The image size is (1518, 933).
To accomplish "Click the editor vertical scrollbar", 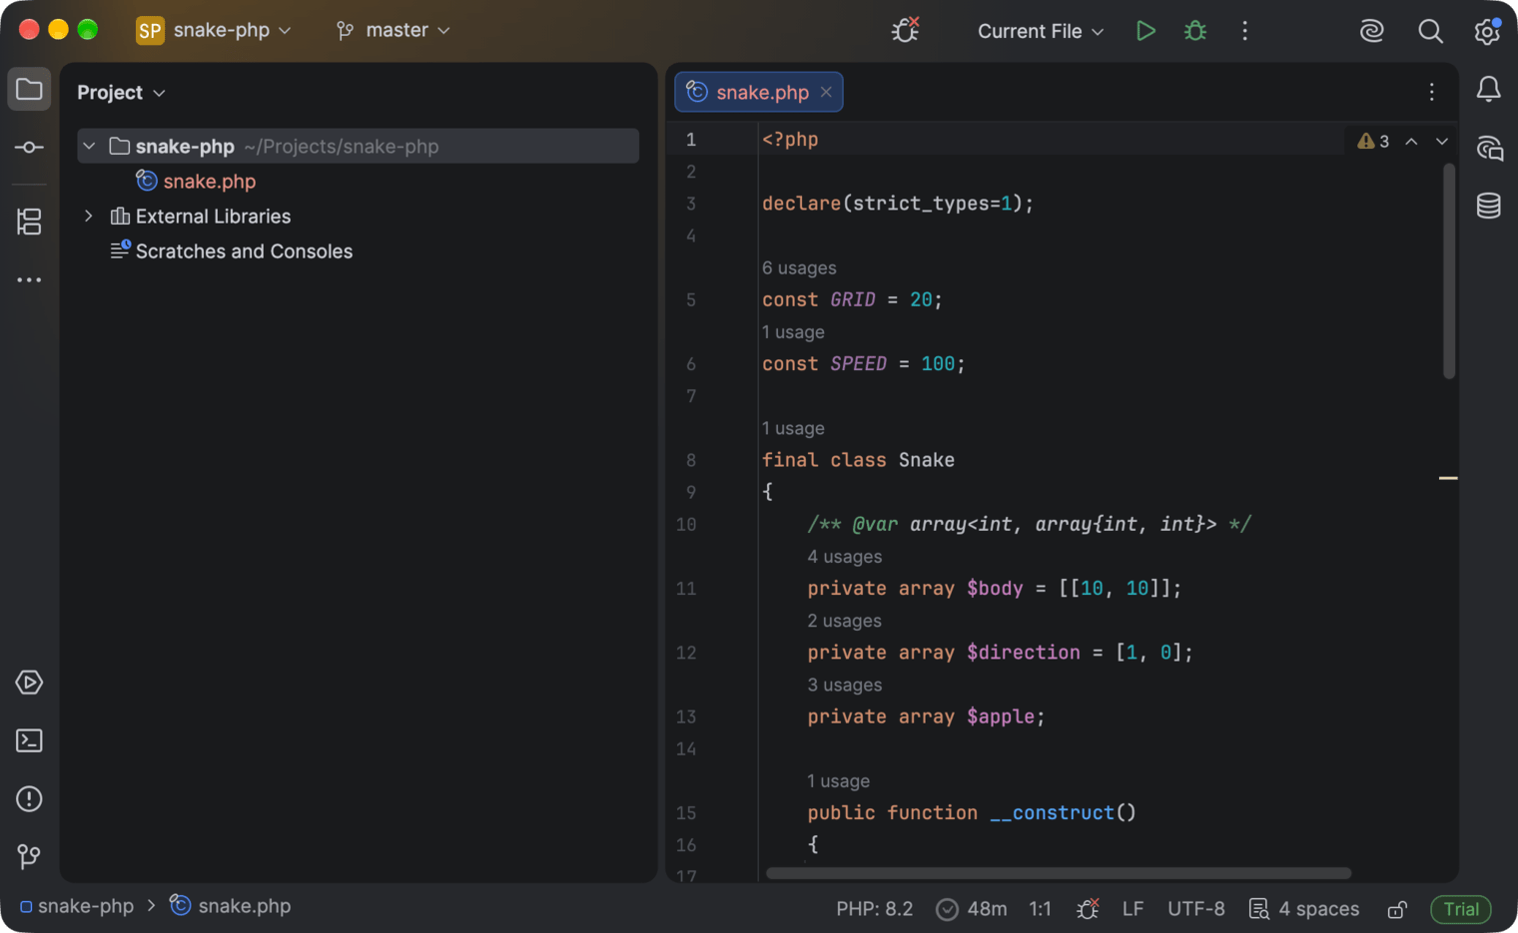I will point(1449,271).
